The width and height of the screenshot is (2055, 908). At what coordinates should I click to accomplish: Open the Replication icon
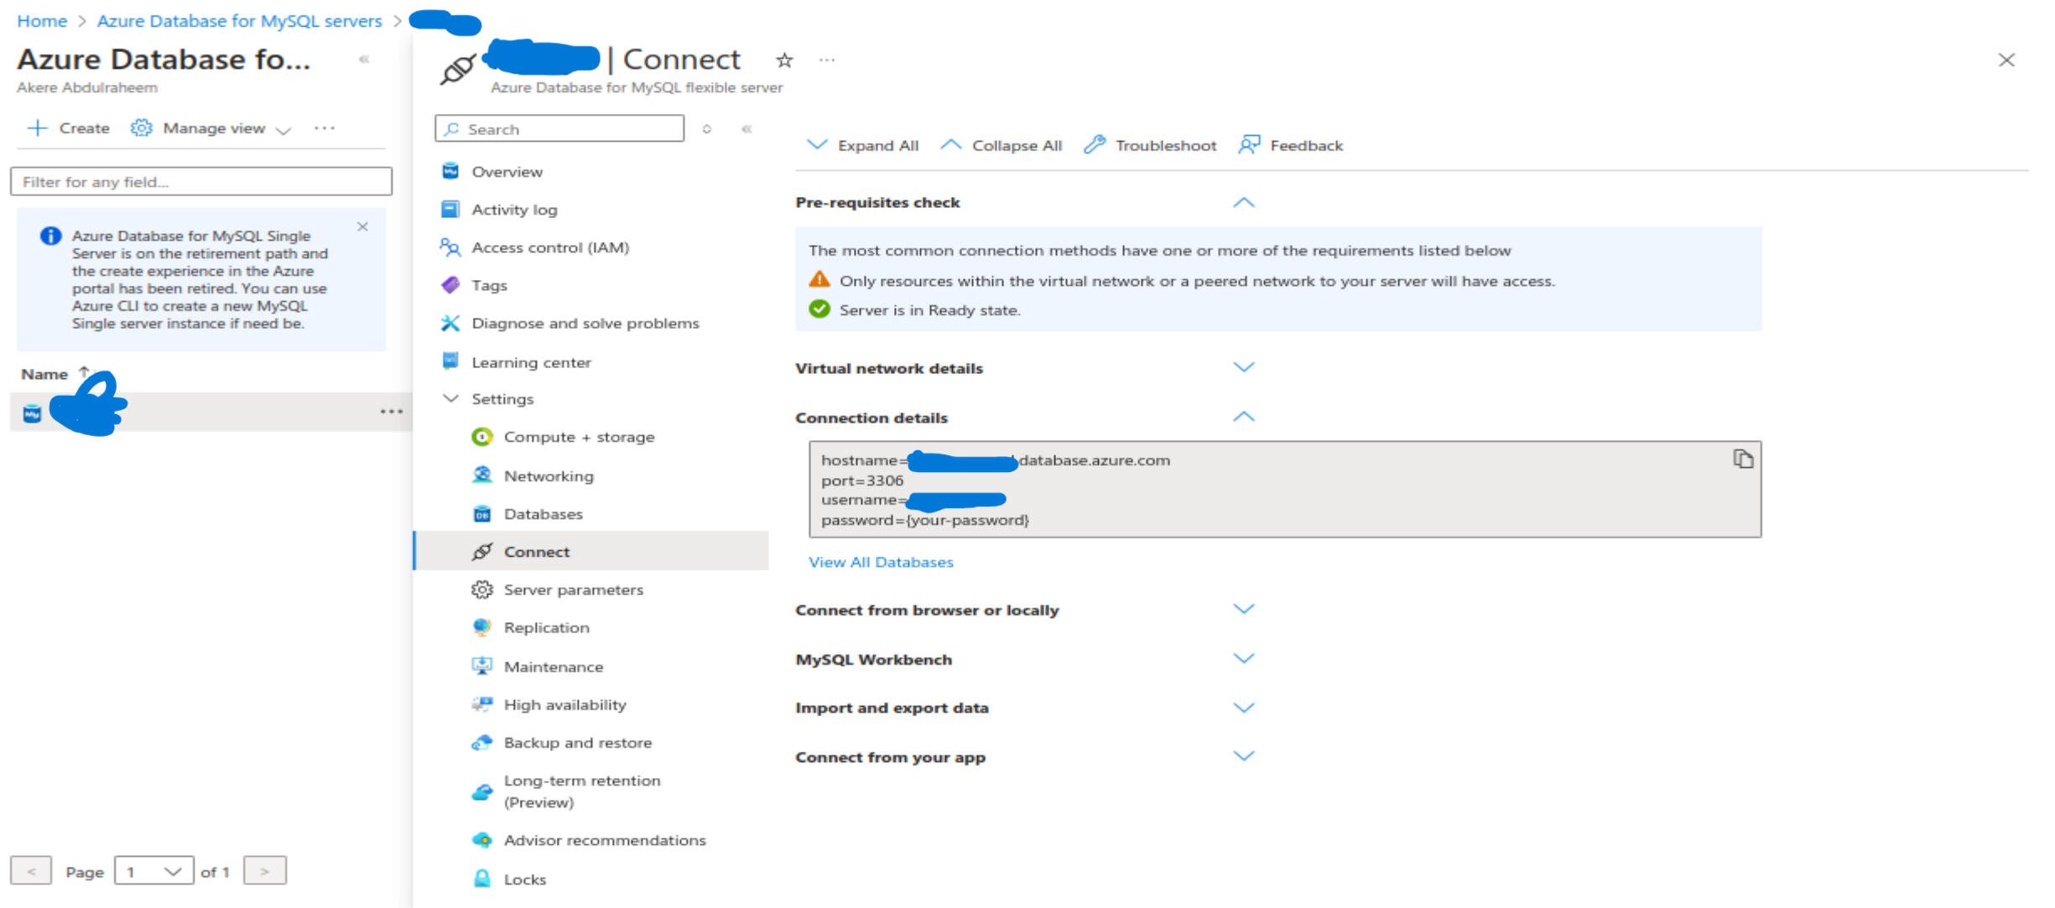(x=482, y=627)
